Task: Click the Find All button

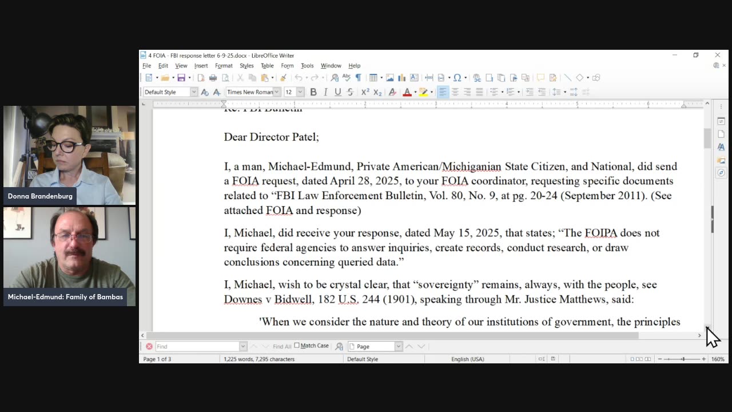Action: coord(282,346)
